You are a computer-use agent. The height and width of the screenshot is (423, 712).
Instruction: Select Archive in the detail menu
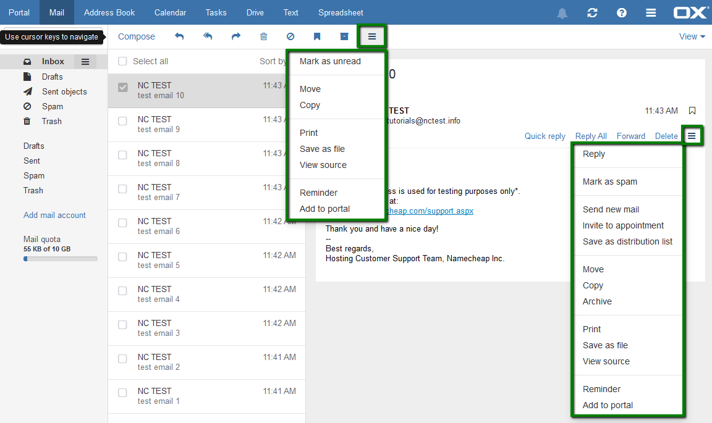pos(597,301)
